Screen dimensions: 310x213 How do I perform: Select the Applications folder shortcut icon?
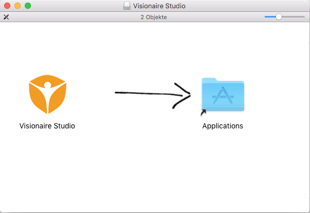223,96
